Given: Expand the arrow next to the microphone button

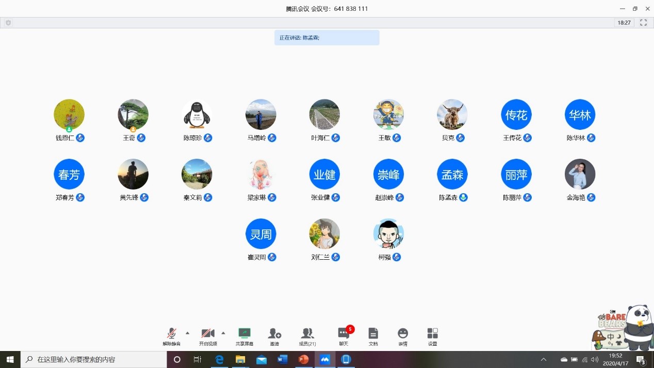Looking at the screenshot, I should pos(187,332).
